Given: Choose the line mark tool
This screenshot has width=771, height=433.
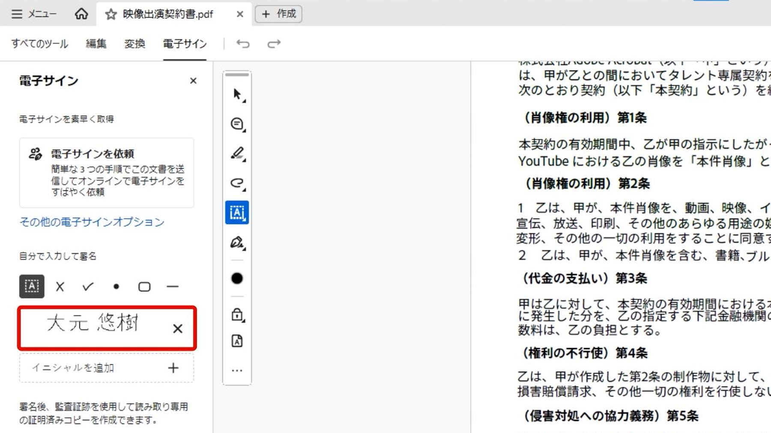Looking at the screenshot, I should click(x=173, y=287).
